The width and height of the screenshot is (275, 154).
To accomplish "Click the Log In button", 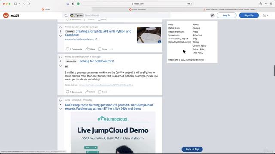I will point(226,15).
